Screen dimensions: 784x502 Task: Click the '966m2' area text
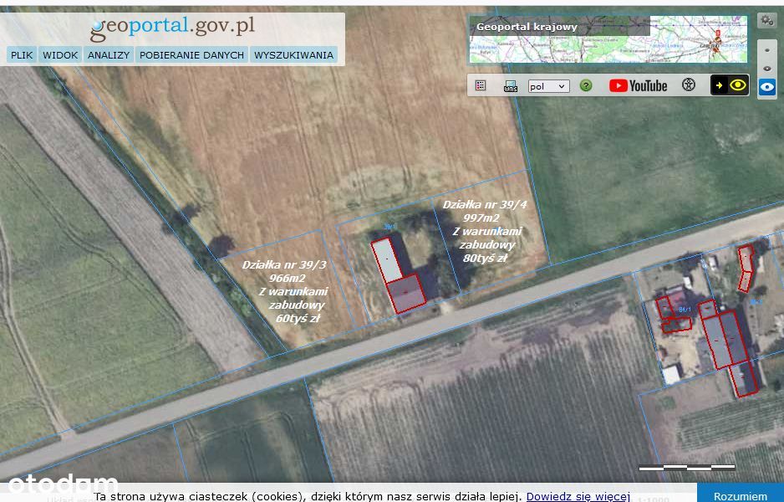click(x=287, y=279)
